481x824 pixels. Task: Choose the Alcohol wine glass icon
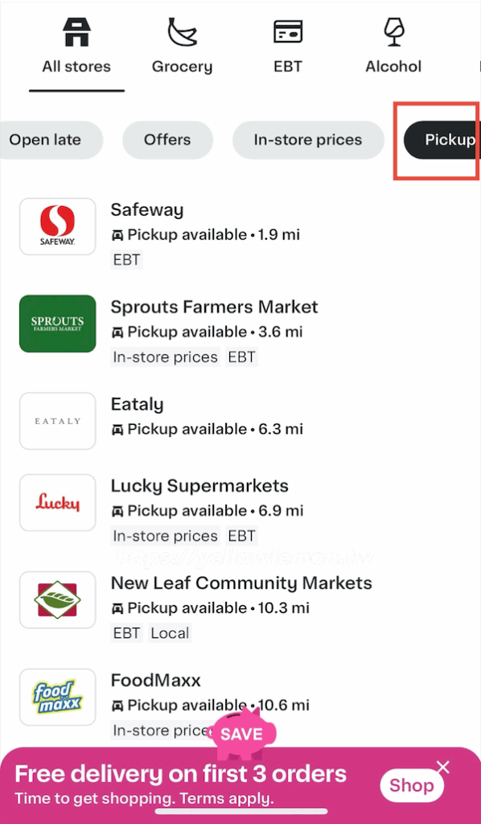393,31
